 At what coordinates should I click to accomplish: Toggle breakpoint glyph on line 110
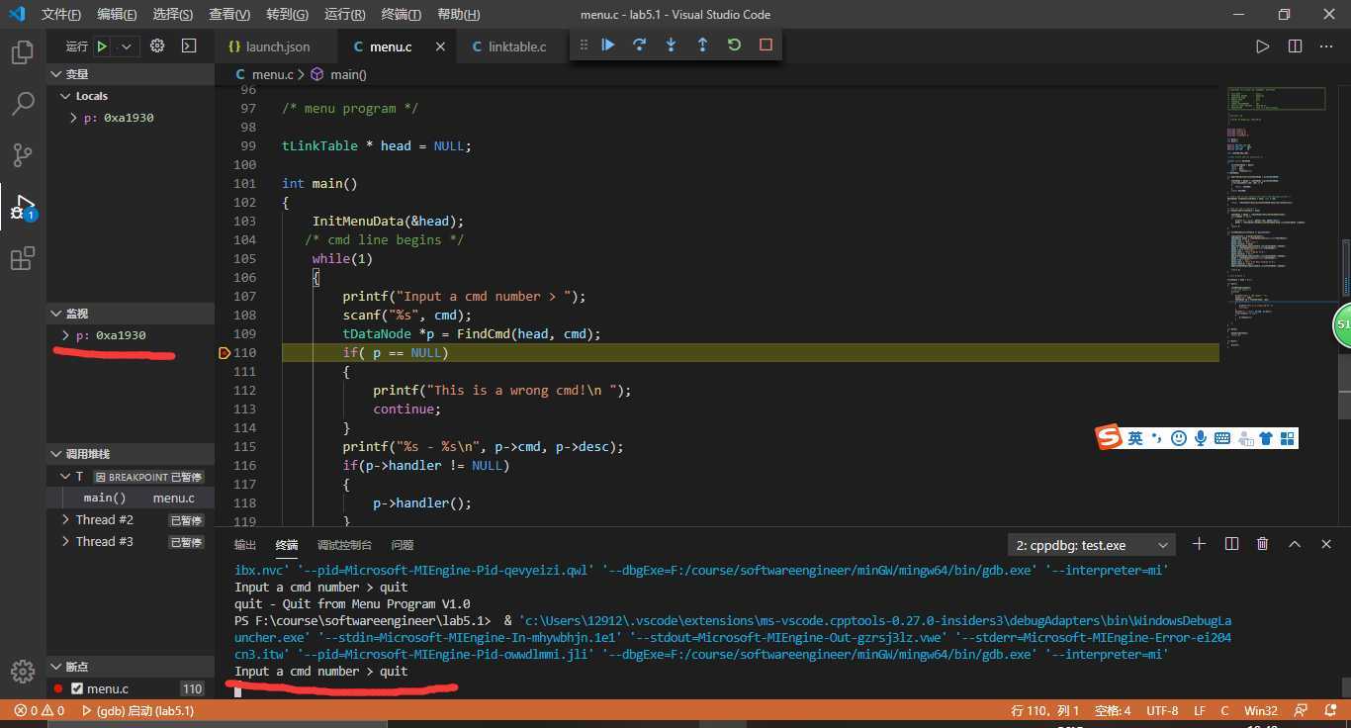225,353
